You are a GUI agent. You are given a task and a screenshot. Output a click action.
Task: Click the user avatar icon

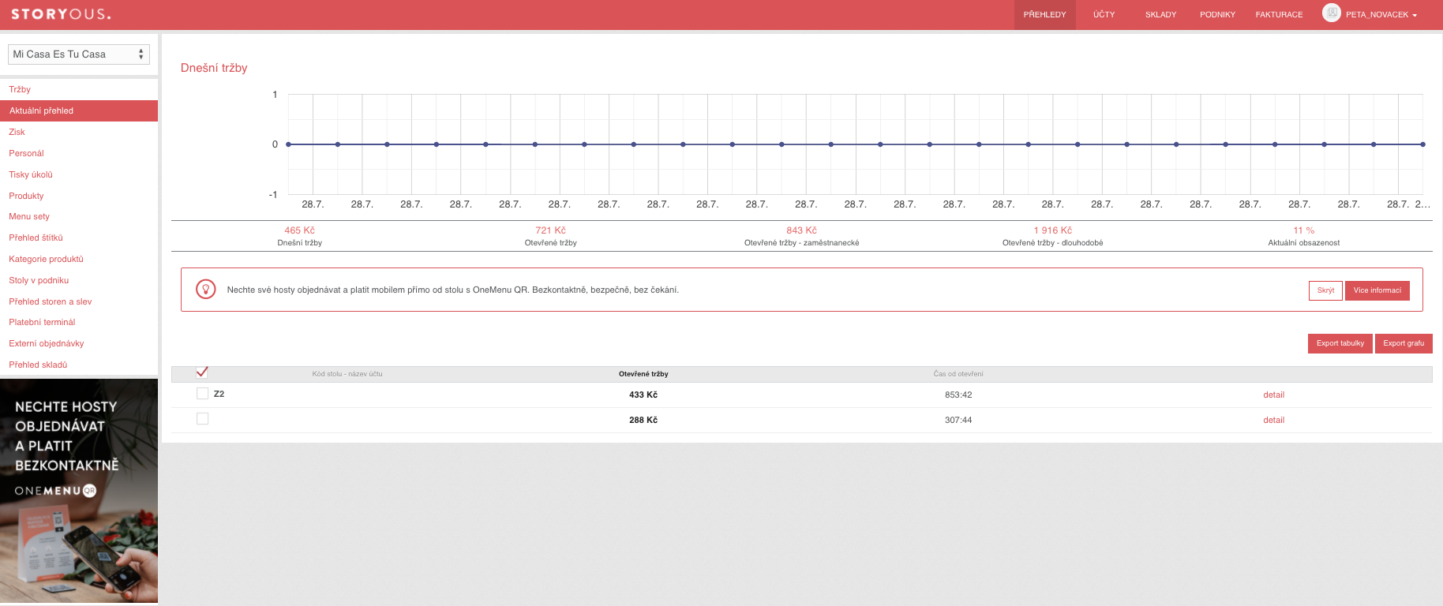pos(1332,13)
